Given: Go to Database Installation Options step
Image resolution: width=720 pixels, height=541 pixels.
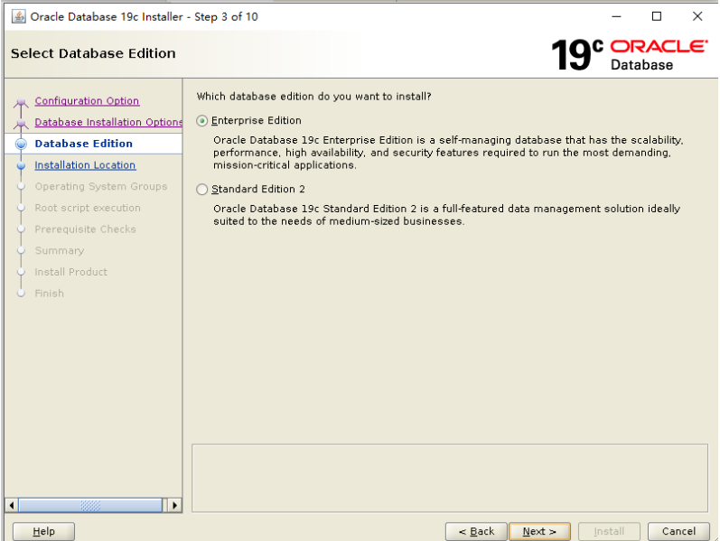Looking at the screenshot, I should 108,122.
